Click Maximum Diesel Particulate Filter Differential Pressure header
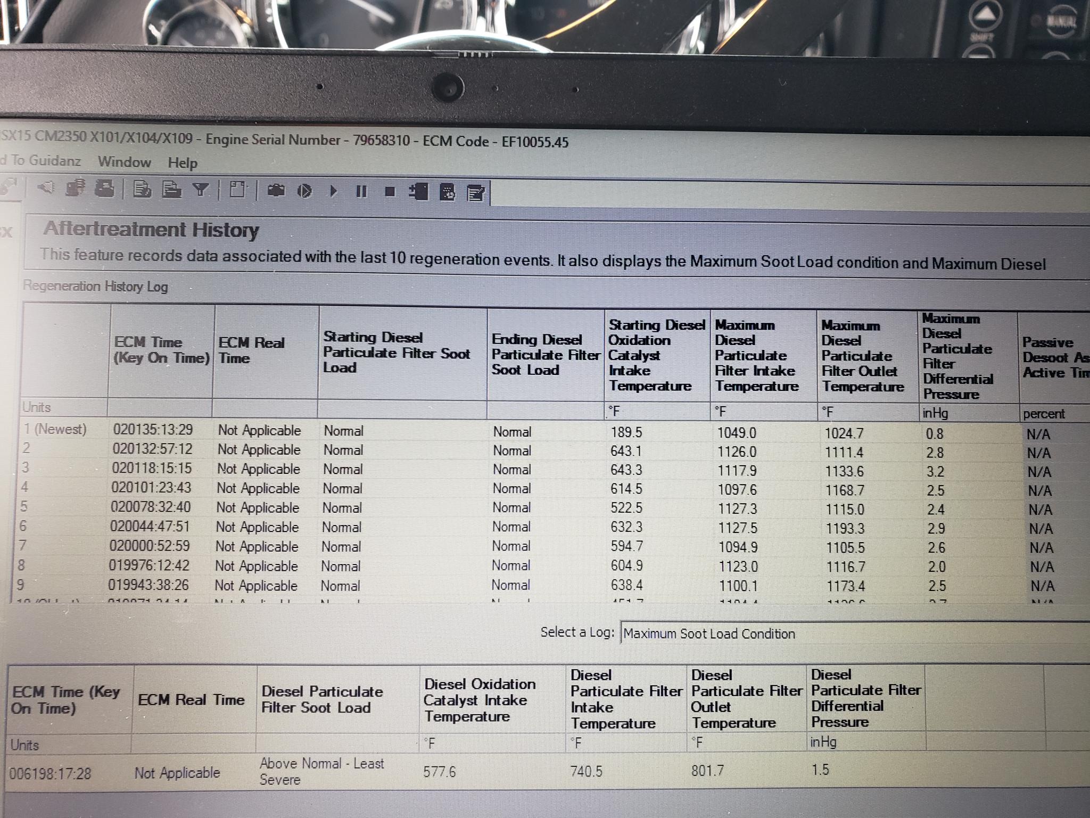 tap(958, 356)
